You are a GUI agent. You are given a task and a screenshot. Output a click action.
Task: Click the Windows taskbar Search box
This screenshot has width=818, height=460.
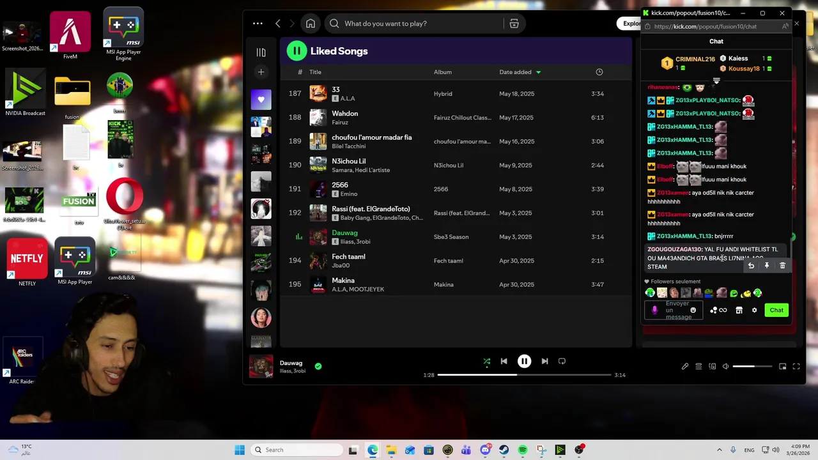(295, 450)
